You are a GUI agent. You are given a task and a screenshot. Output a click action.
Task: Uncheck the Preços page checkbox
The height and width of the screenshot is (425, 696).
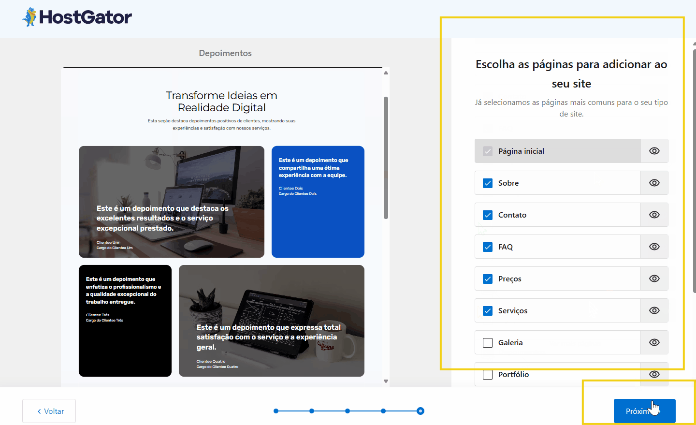(x=488, y=279)
